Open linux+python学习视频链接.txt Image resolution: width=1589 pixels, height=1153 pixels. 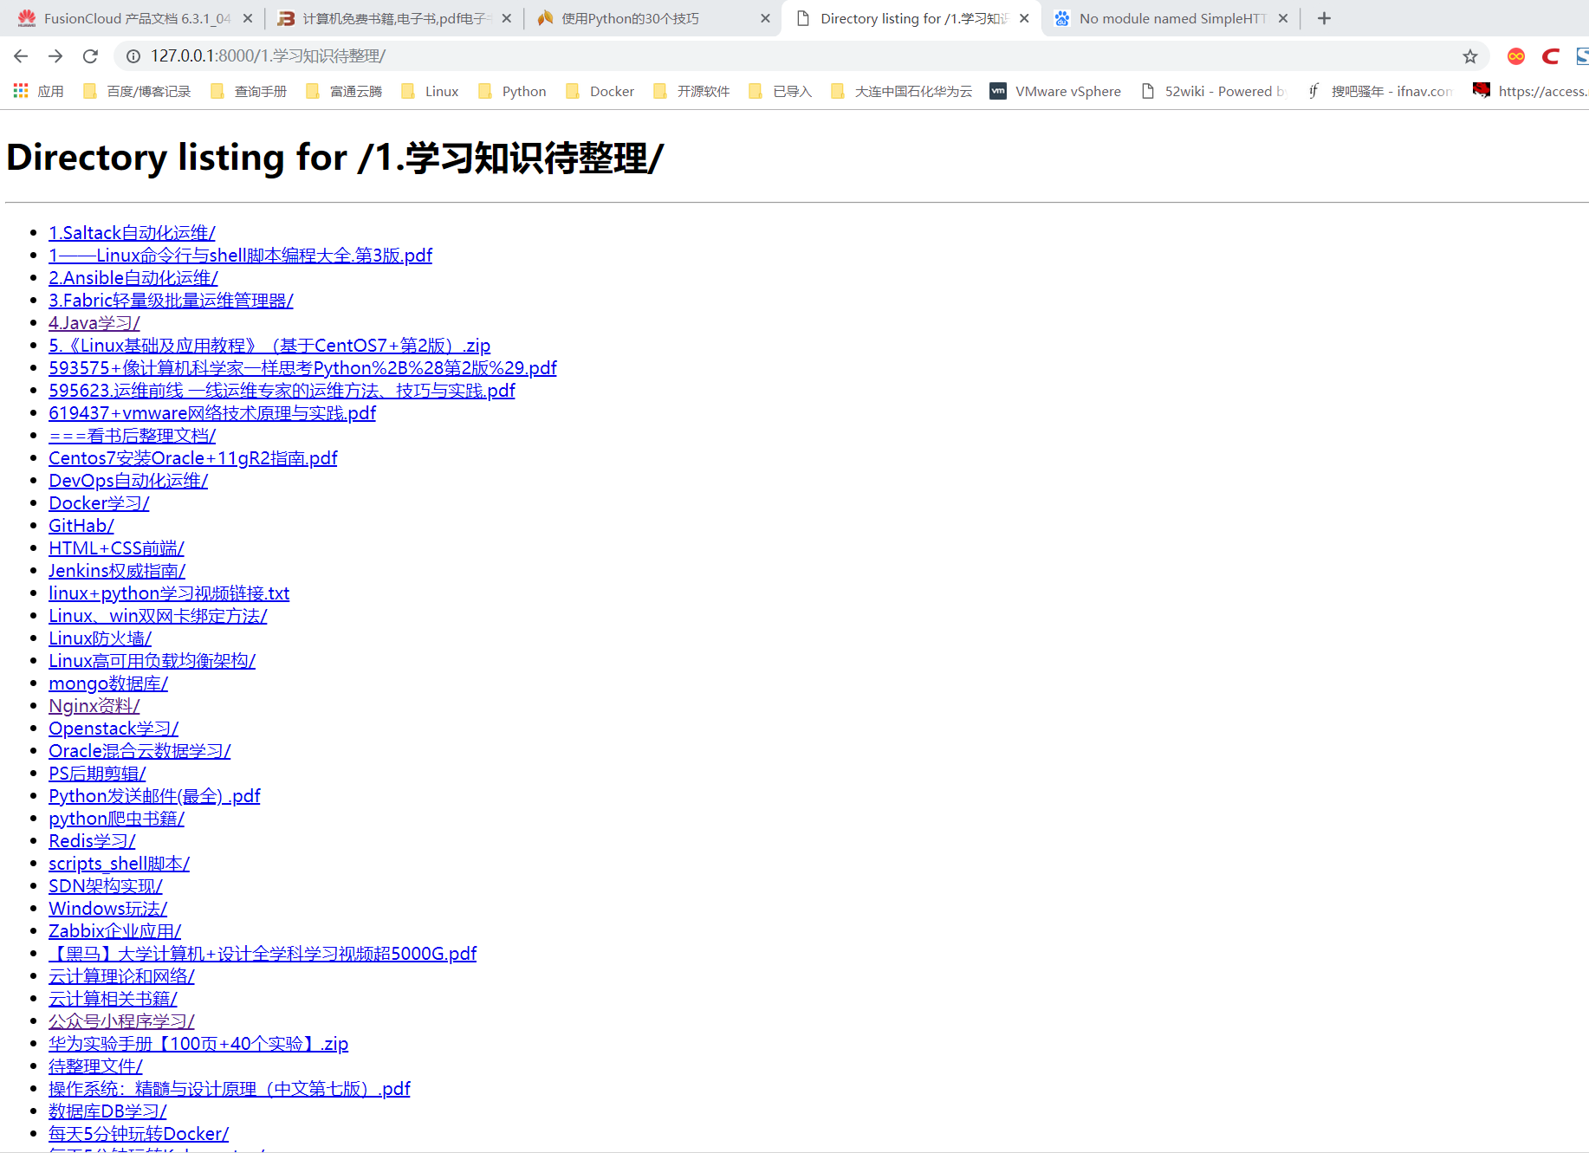[x=169, y=593]
